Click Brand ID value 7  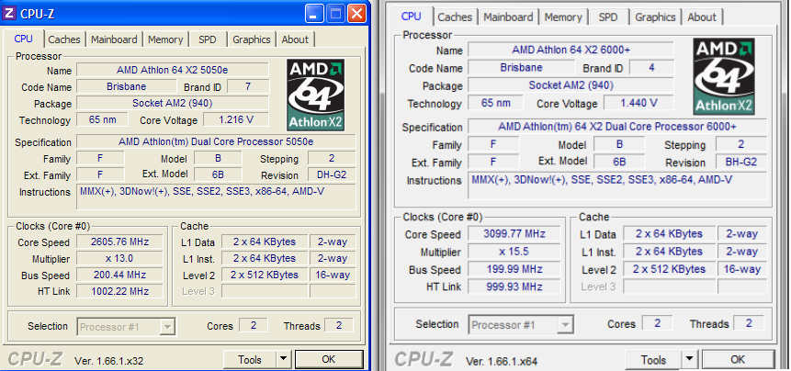[x=248, y=86]
